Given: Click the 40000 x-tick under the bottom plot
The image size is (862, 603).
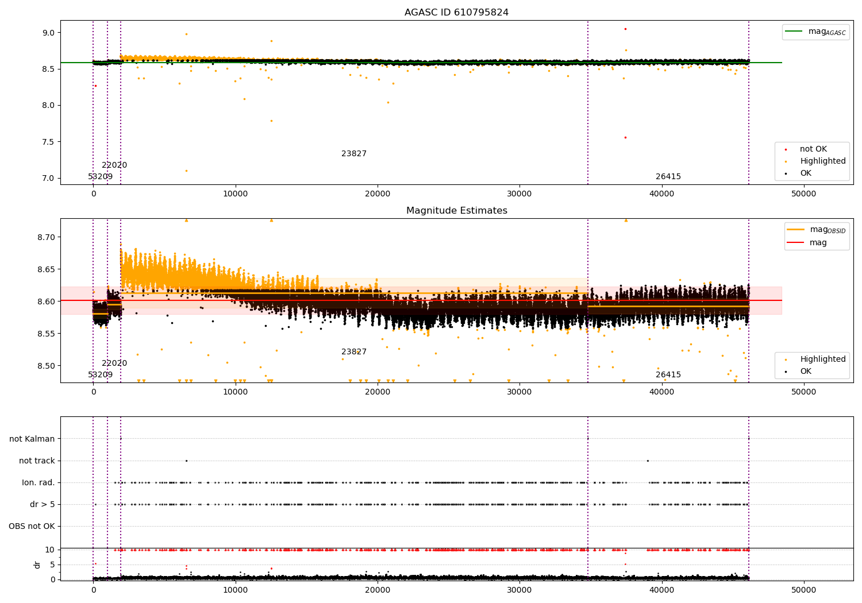Looking at the screenshot, I should point(661,590).
